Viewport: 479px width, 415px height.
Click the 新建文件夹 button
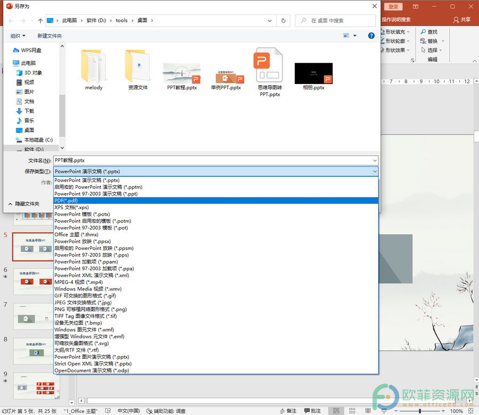[49, 36]
